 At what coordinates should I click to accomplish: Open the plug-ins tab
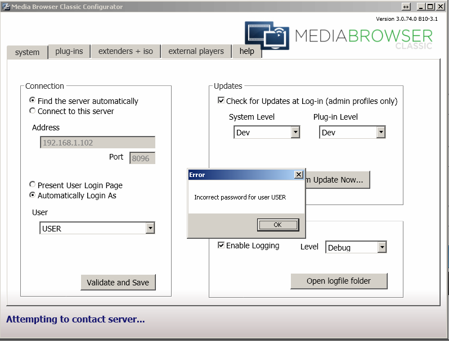(x=69, y=51)
